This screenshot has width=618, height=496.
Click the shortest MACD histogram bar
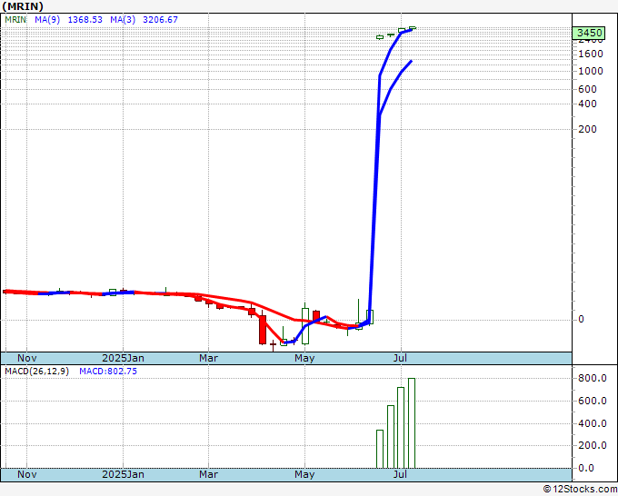point(380,449)
